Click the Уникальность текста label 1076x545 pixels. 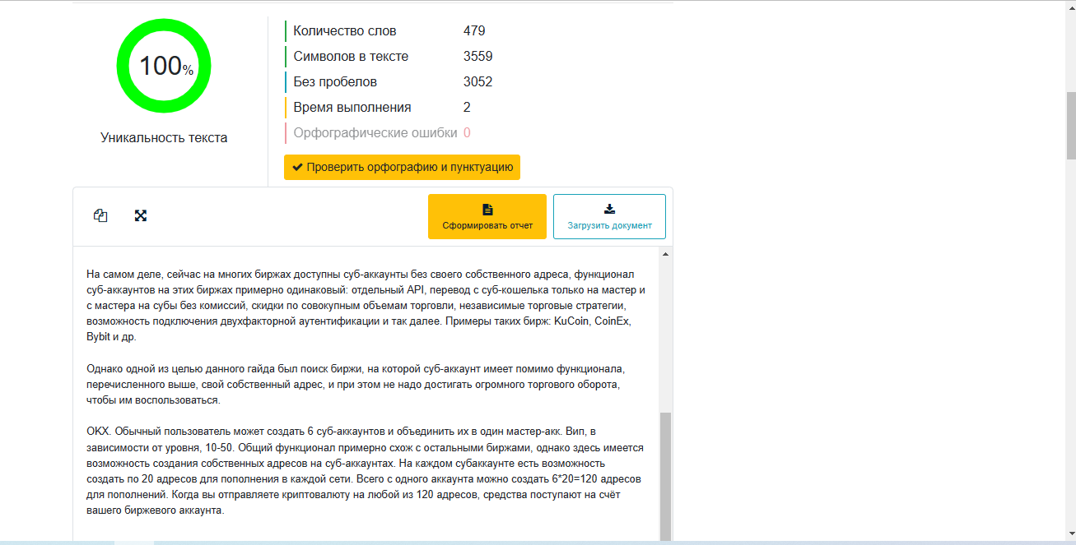(x=164, y=137)
